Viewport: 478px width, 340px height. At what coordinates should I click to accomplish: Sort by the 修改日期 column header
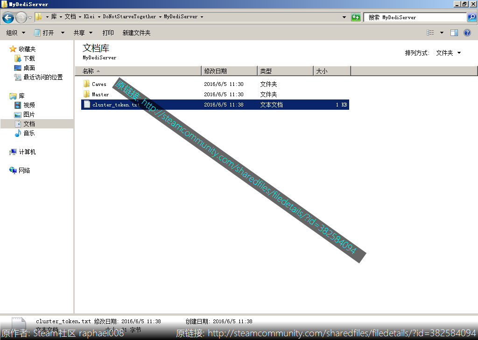point(230,71)
